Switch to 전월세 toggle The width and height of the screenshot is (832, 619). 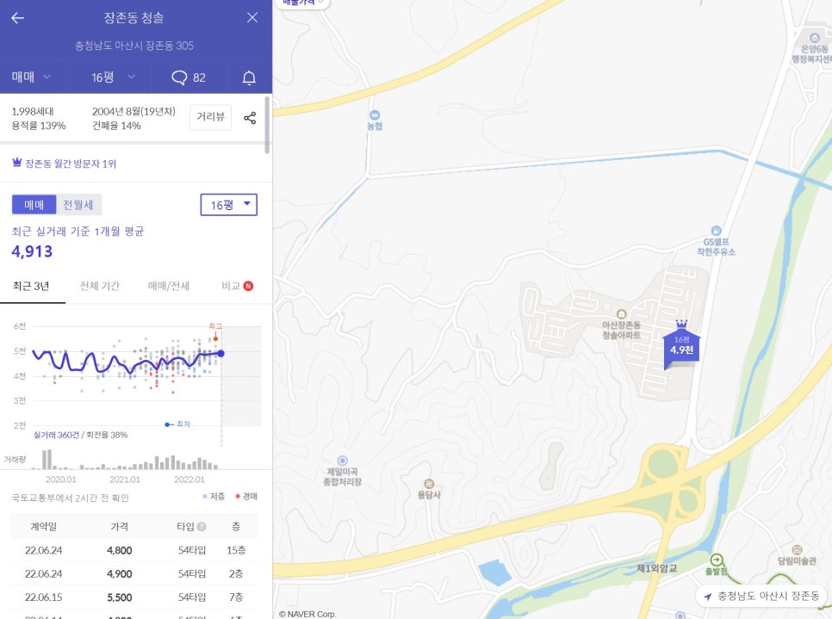(78, 205)
